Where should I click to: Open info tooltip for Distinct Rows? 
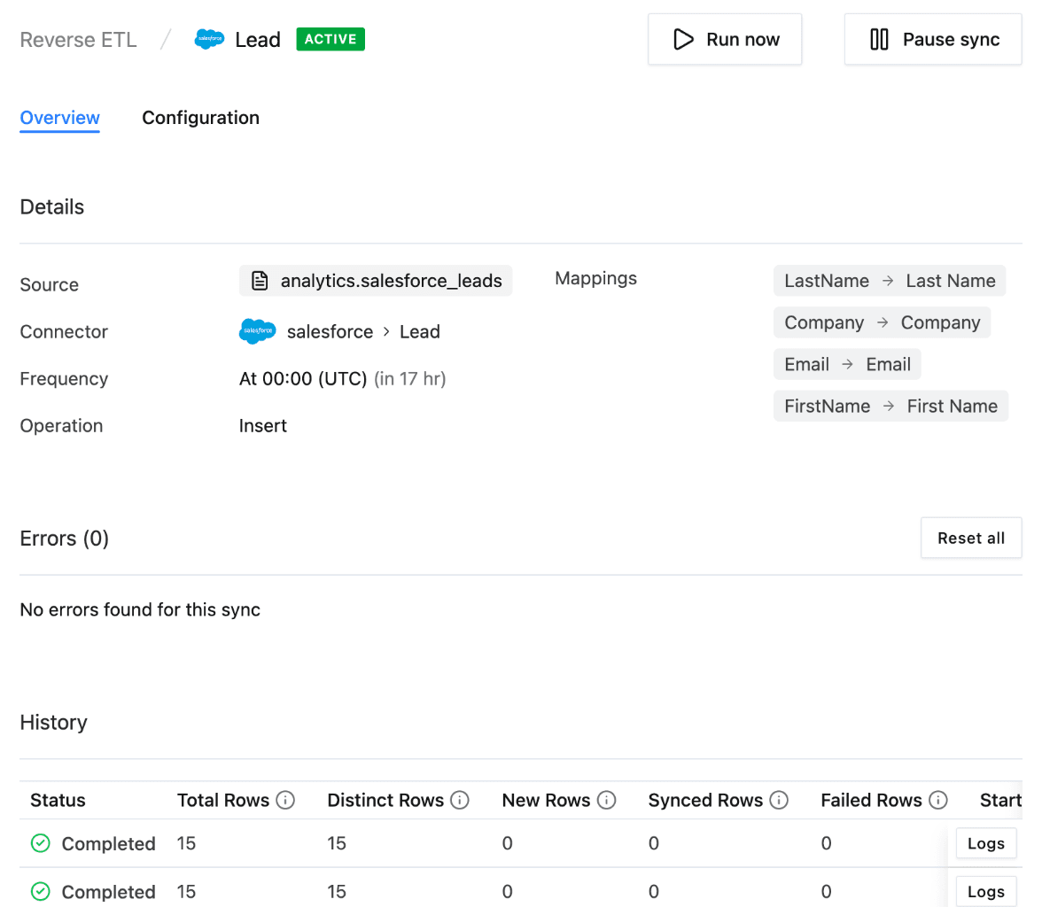(460, 800)
